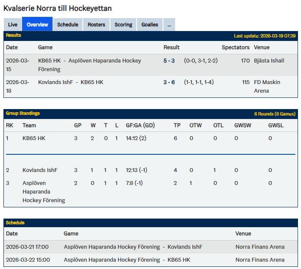Viewport: 301px width, 269px height.
Task: Click the OTW column header
Action: (x=195, y=125)
